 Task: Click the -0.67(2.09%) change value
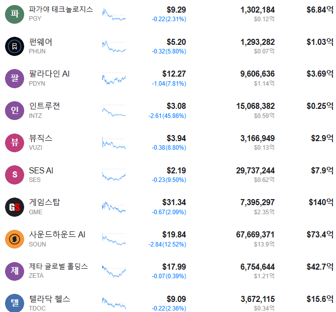(169, 212)
